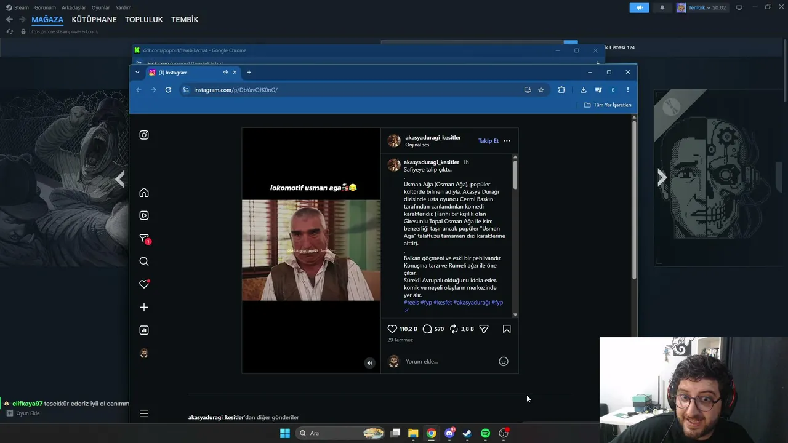The image size is (788, 443).
Task: Mute tab via Instagram tab audio icon
Action: [x=225, y=73]
